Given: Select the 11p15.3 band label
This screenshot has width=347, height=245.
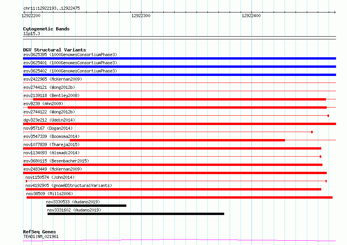Looking at the screenshot, I should pyautogui.click(x=32, y=33).
